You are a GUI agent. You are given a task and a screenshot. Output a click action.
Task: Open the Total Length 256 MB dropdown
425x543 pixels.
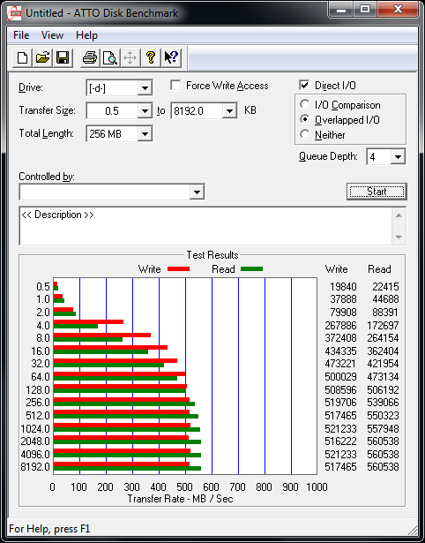145,133
